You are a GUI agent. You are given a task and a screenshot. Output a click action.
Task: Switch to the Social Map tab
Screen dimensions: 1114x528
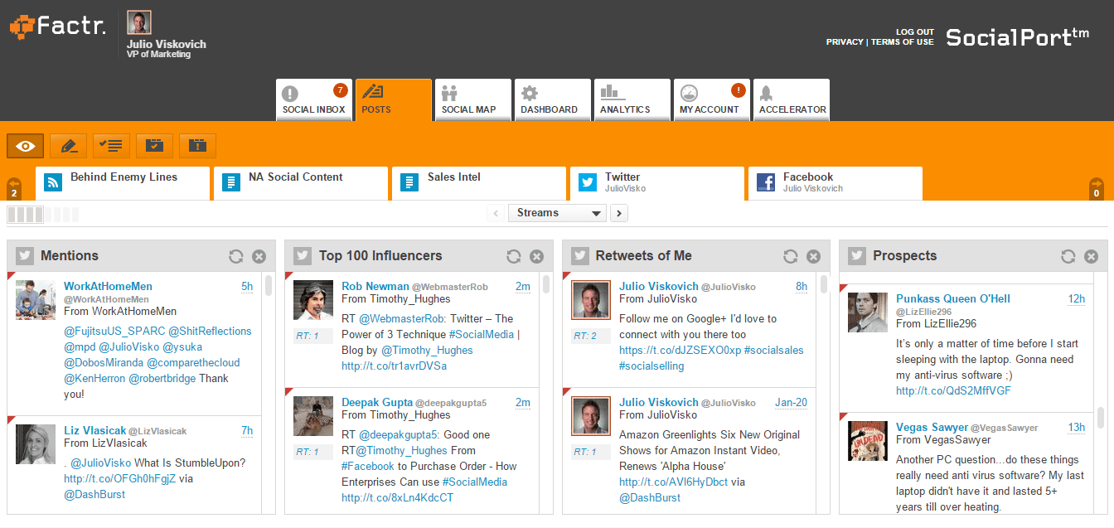pyautogui.click(x=473, y=99)
